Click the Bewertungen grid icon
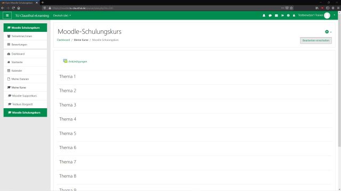 click(x=9, y=45)
